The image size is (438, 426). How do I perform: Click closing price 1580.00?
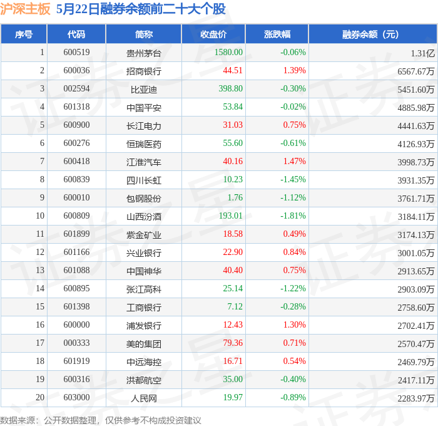tap(228, 52)
